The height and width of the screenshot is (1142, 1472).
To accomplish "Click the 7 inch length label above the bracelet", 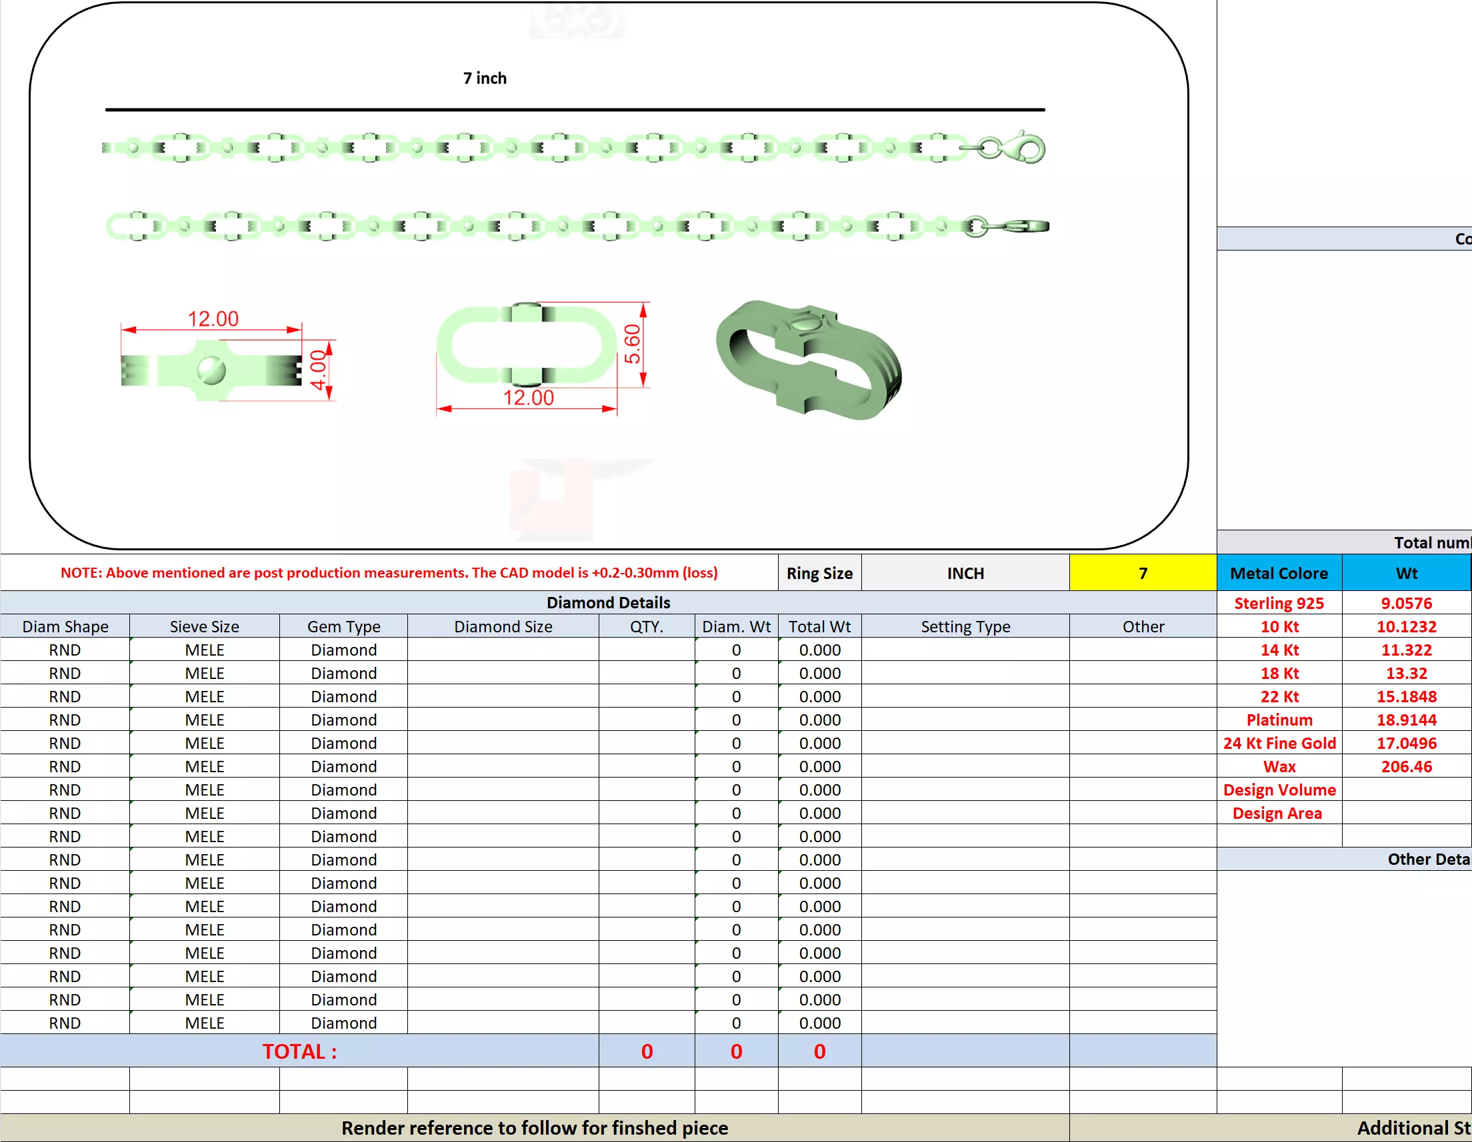I will pyautogui.click(x=485, y=78).
